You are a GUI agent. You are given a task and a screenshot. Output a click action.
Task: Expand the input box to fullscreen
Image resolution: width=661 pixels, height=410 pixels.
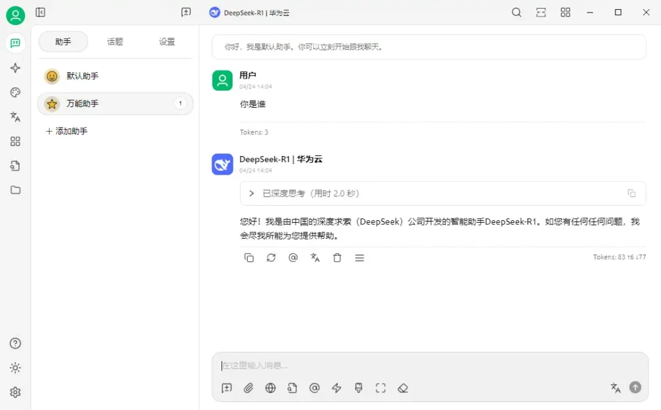tap(381, 388)
